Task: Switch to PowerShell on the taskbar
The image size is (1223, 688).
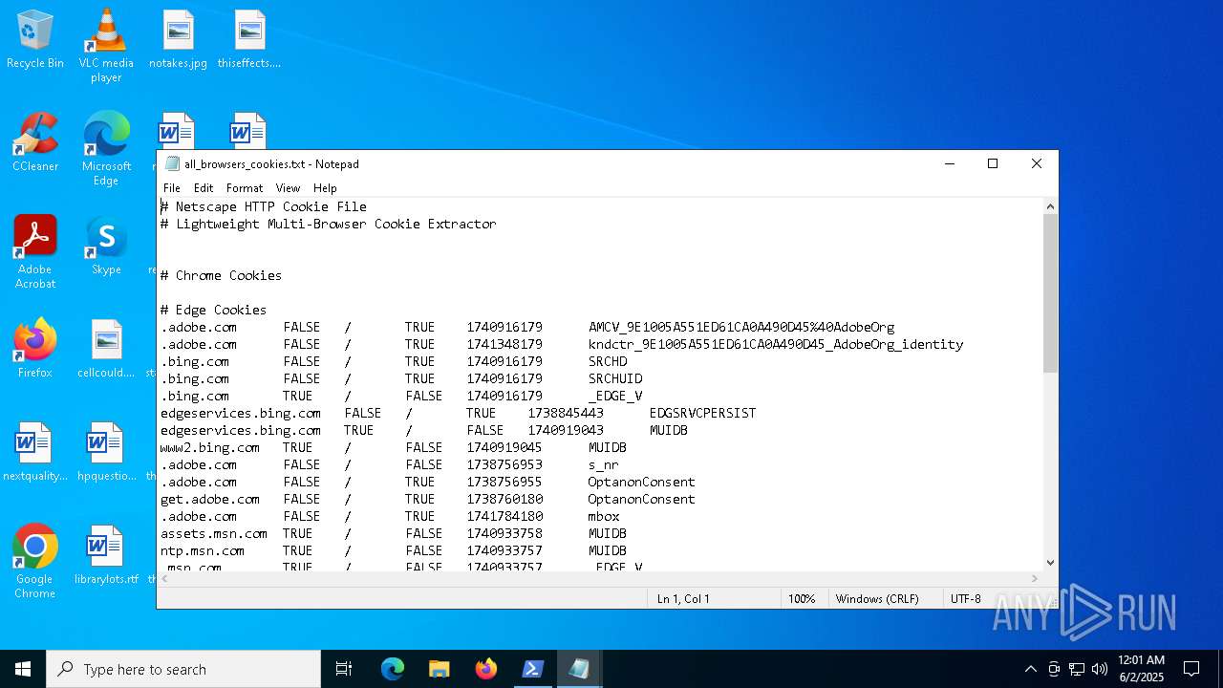Action: pos(532,669)
